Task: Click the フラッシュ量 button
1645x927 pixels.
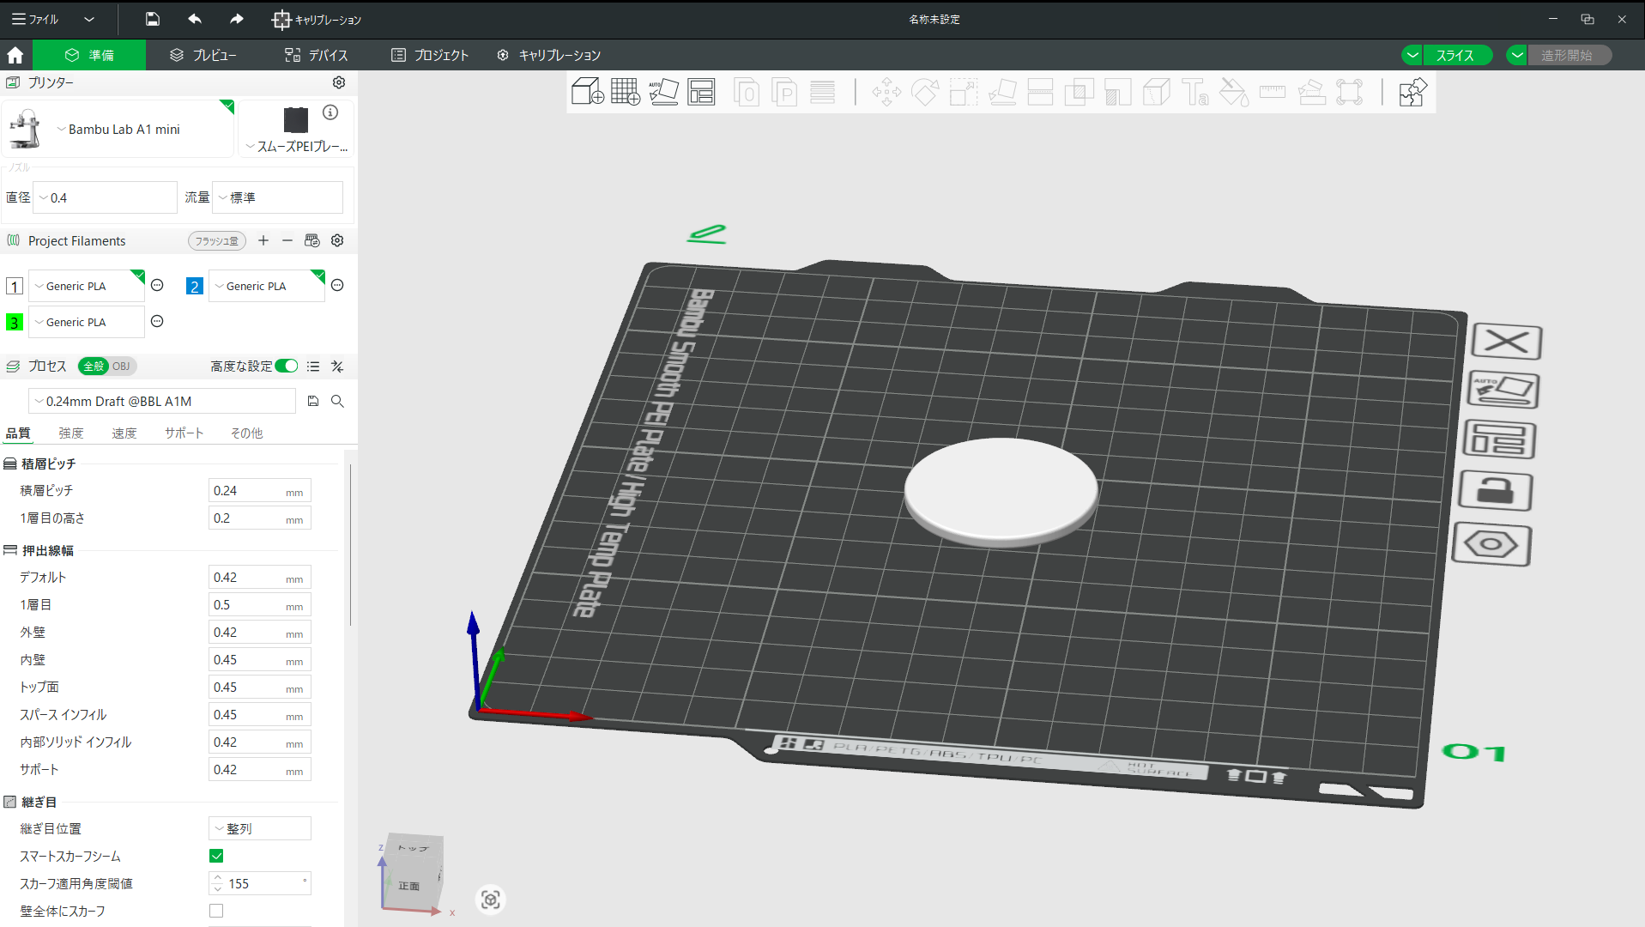Action: point(216,241)
